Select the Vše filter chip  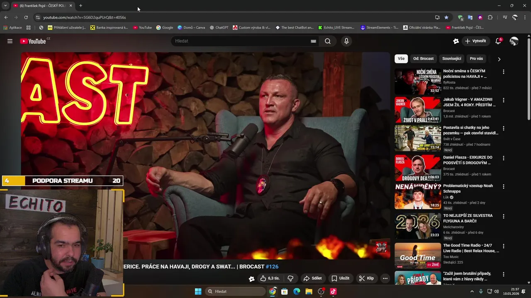401,59
